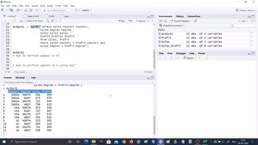258x145 pixels.
Task: Switch to the Terminal tab
Action: tap(20, 78)
